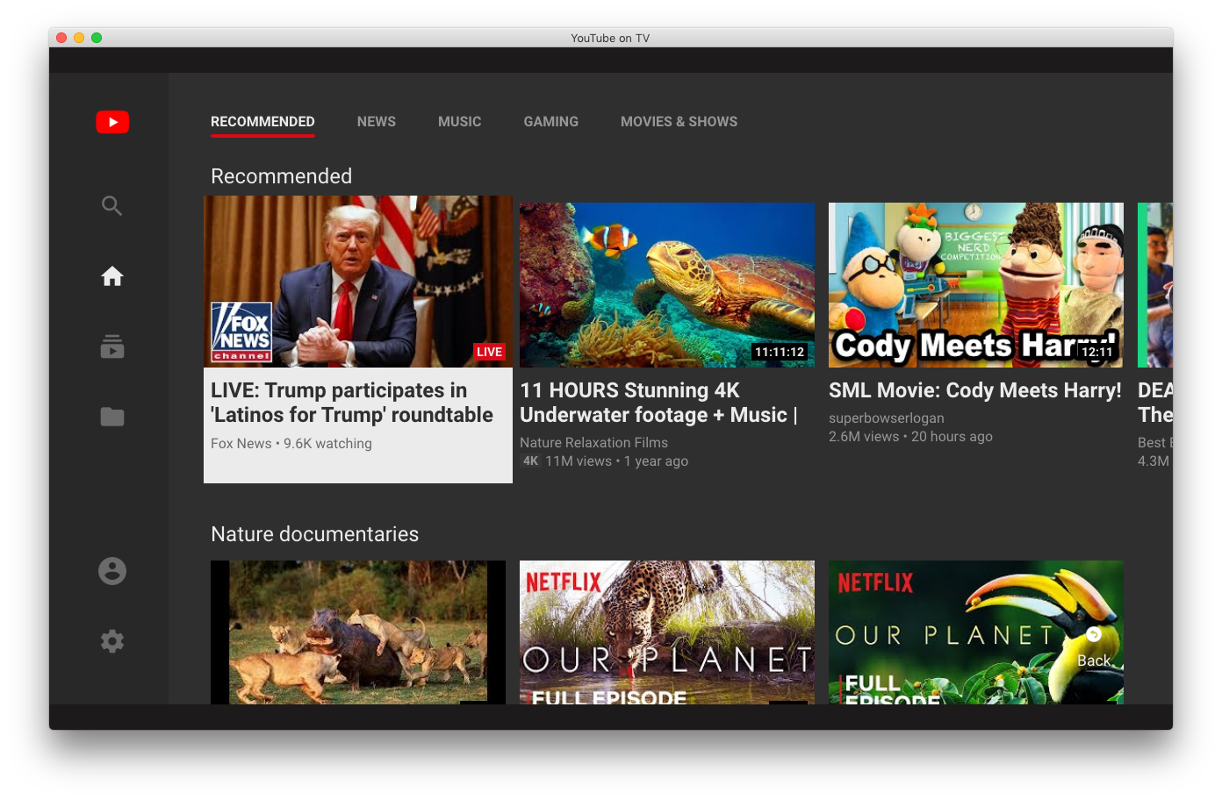Click the red LIVE badge on Fox thumbnail
Screen dimensions: 1222x800
(x=490, y=352)
